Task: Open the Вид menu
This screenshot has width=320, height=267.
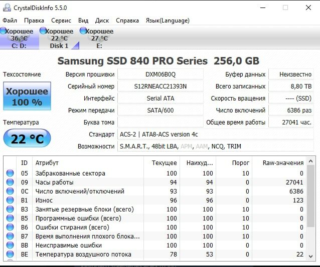Action: click(83, 20)
